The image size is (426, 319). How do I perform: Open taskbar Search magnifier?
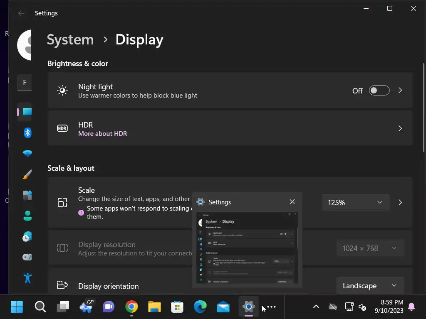(40, 307)
